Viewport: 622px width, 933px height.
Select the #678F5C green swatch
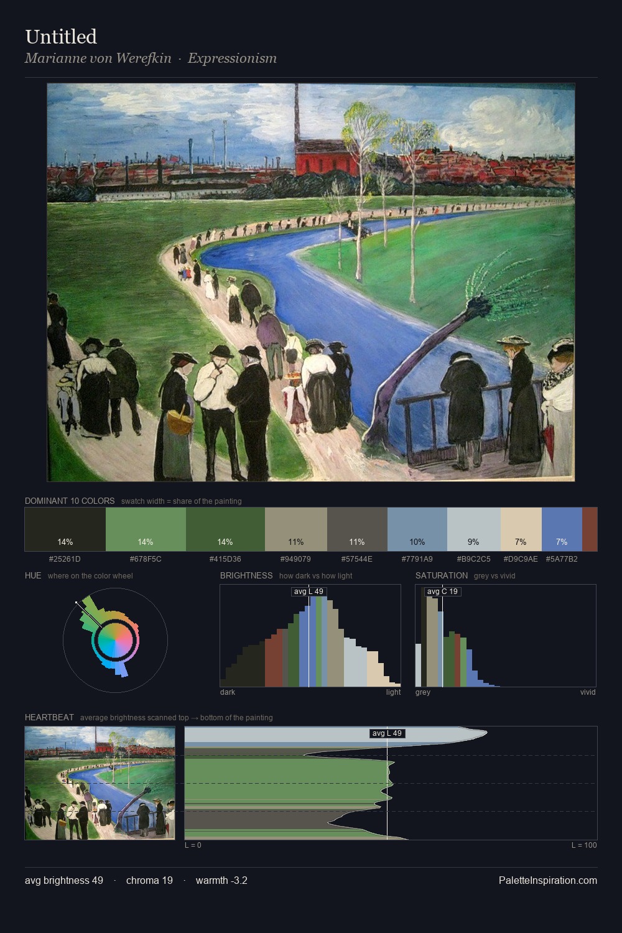[146, 529]
